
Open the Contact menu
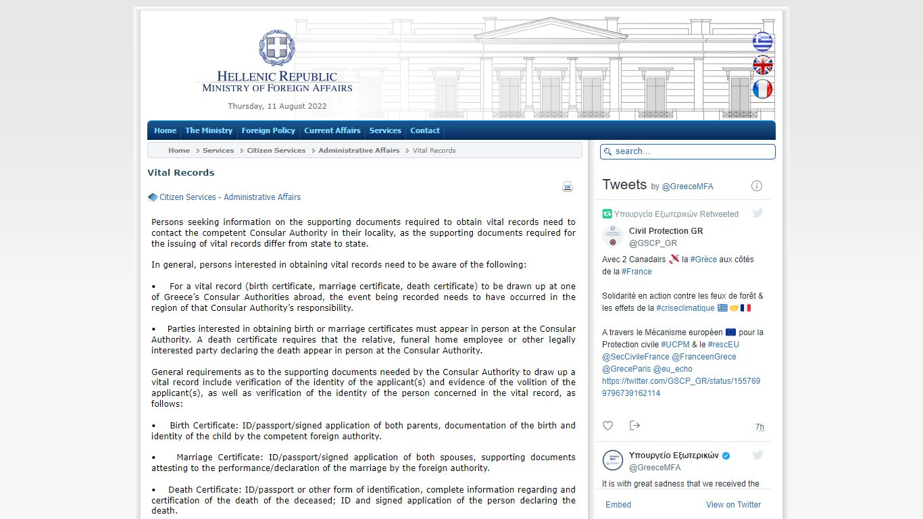pyautogui.click(x=425, y=130)
